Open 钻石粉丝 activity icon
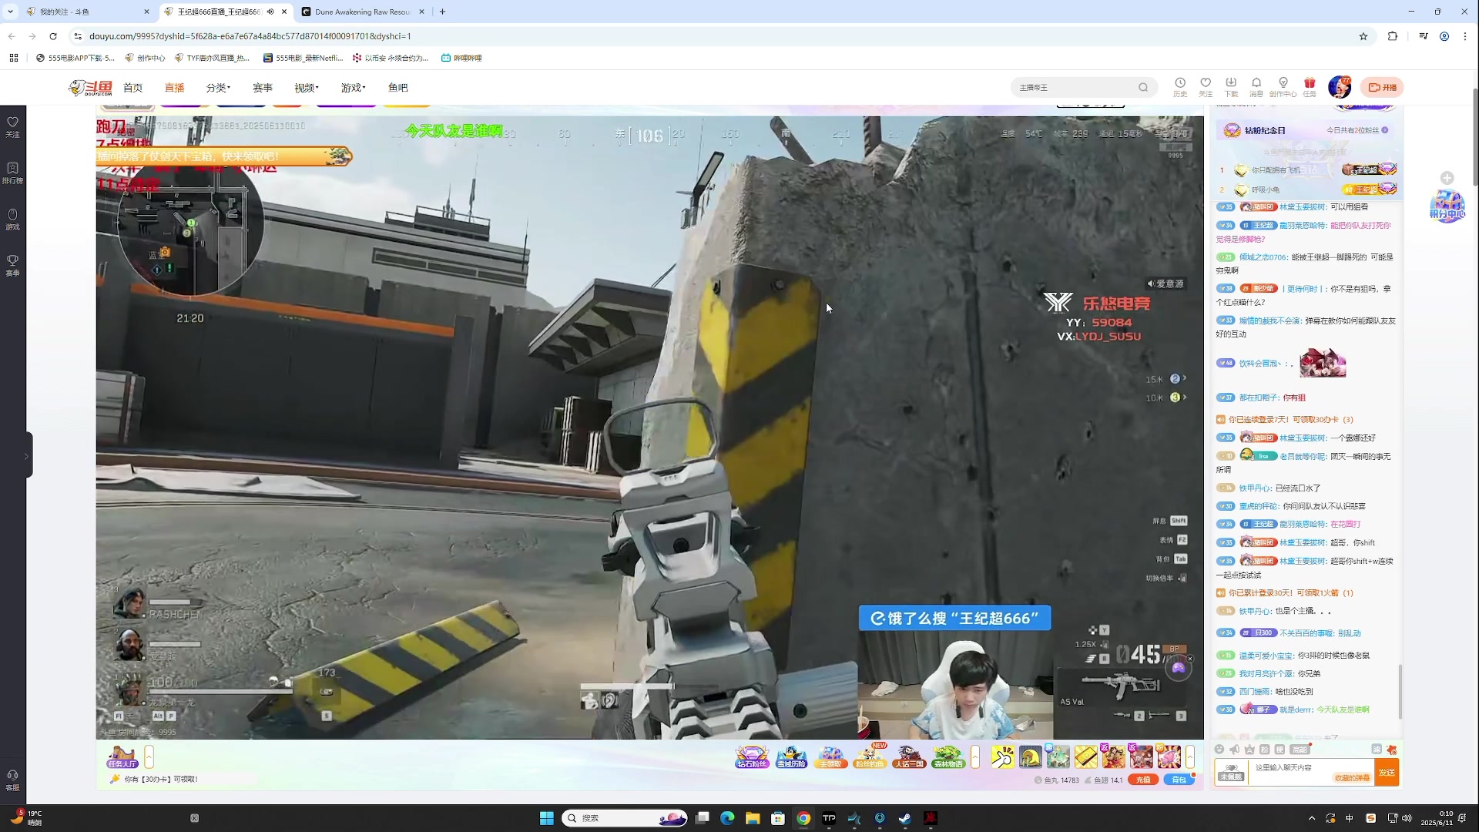This screenshot has width=1479, height=832. pos(752,757)
